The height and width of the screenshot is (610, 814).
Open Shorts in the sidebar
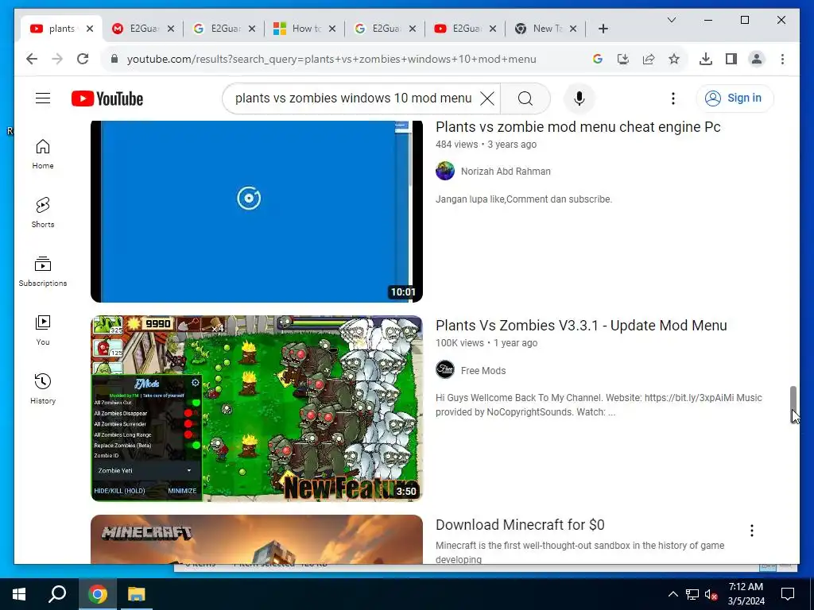[x=43, y=213]
